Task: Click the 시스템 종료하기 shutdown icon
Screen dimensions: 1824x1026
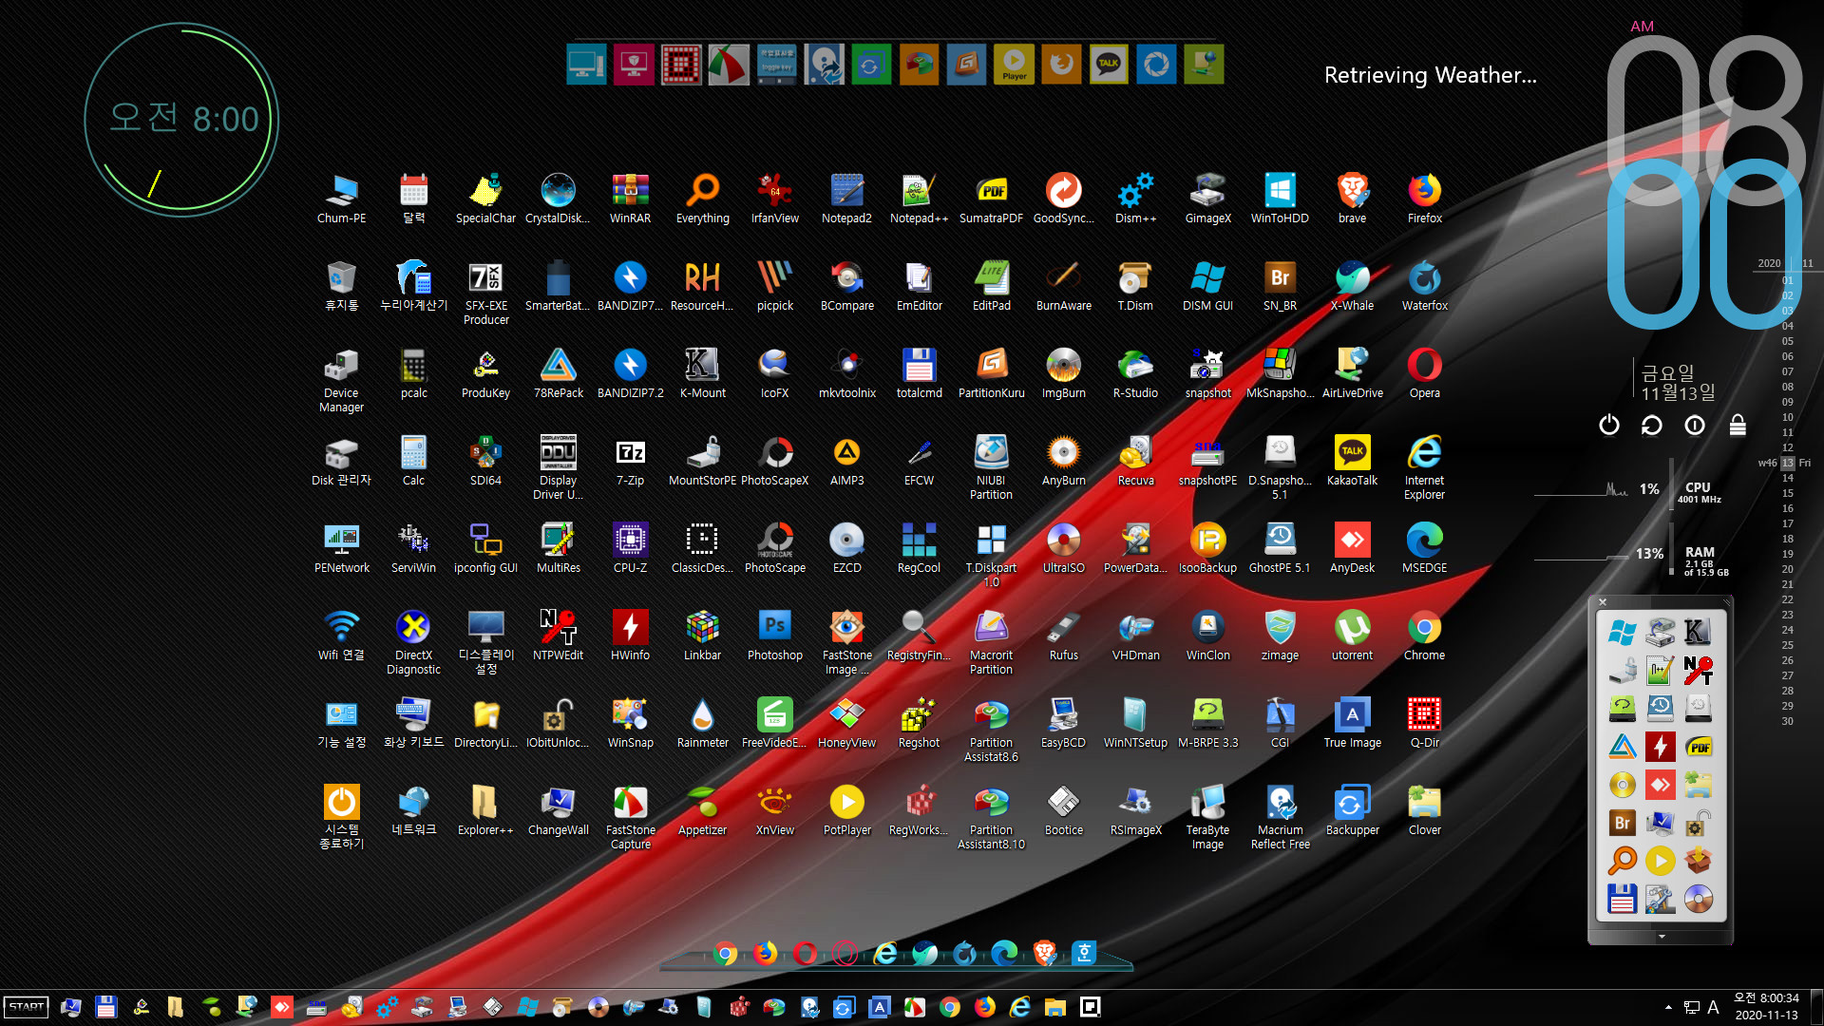Action: click(341, 817)
